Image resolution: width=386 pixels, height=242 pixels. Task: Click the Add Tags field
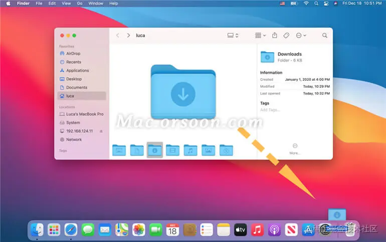pos(270,110)
